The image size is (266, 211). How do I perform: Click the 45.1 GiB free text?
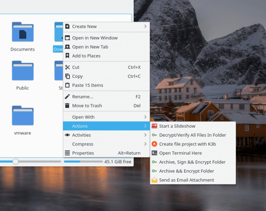pyautogui.click(x=118, y=162)
